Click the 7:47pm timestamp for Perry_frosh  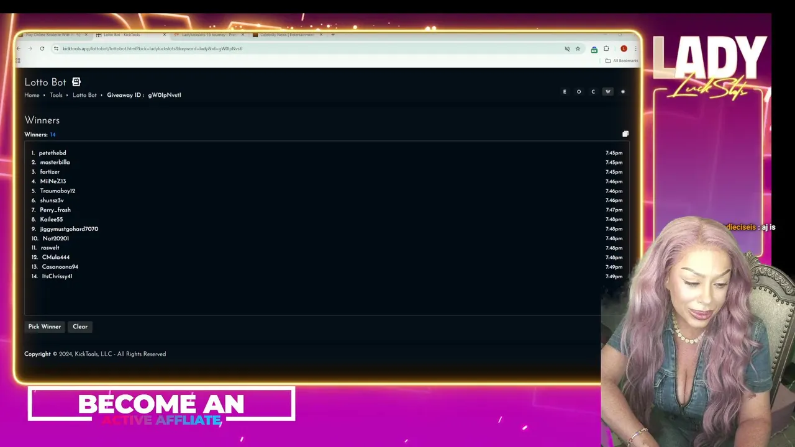614,210
